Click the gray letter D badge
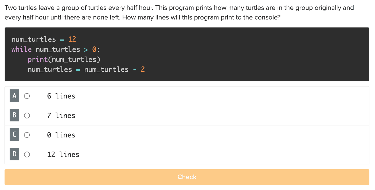 pos(14,155)
